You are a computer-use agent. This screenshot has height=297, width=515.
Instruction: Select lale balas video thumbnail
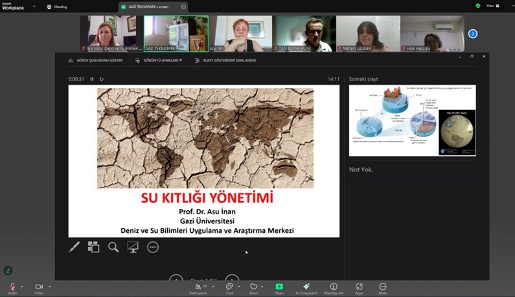(111, 34)
